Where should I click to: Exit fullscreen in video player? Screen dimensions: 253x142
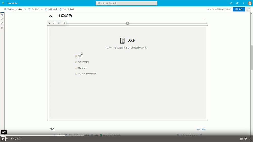click(250, 139)
